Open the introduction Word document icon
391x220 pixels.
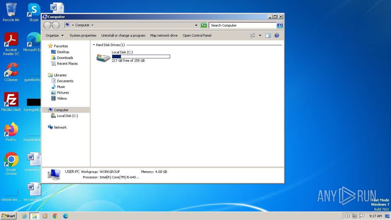[x=34, y=192]
